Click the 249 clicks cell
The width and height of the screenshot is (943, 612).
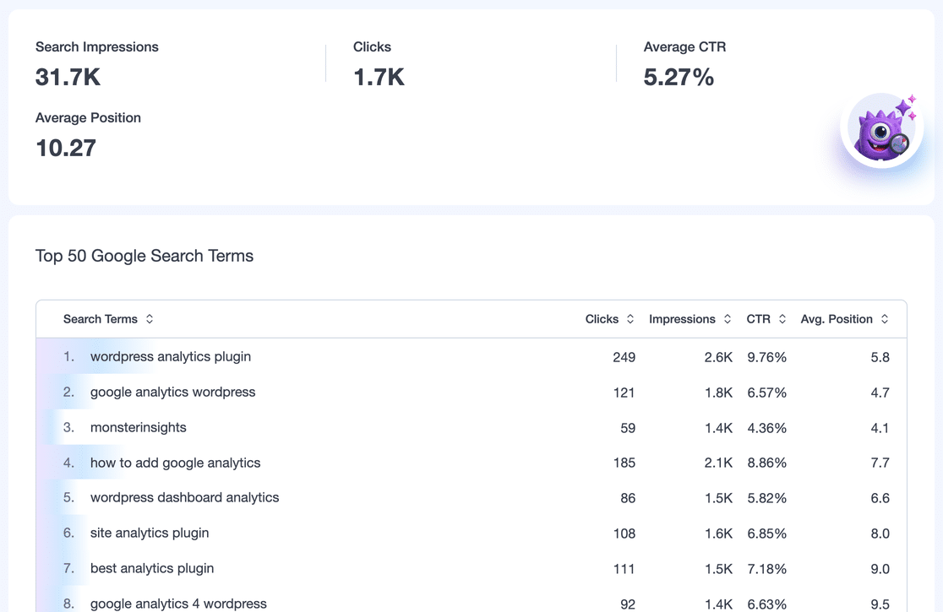tap(624, 357)
